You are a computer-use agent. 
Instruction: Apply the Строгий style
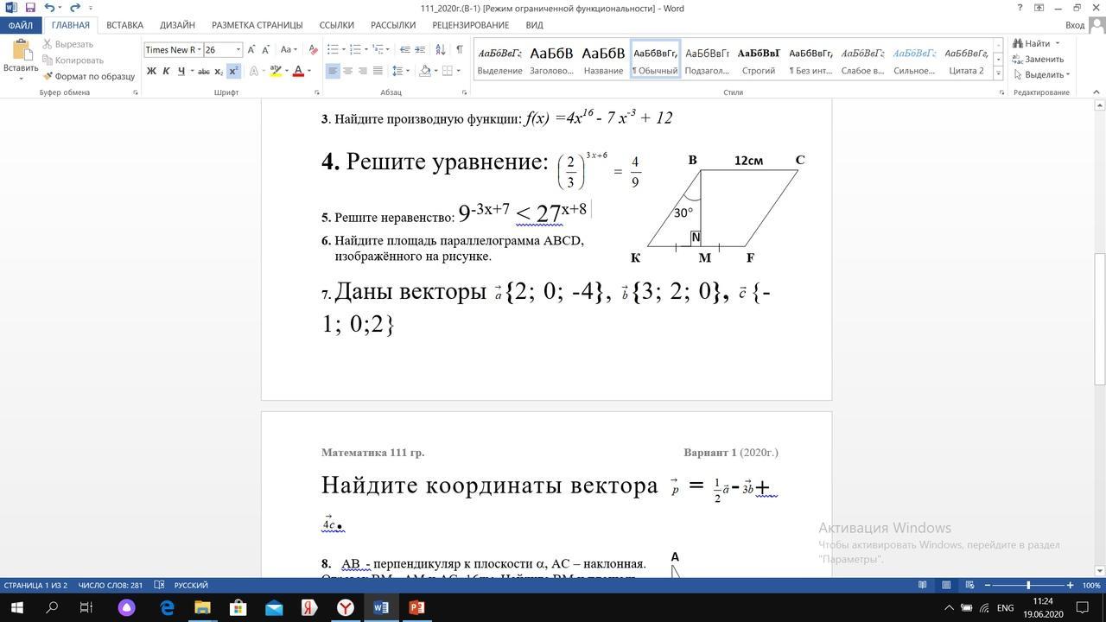(x=759, y=59)
